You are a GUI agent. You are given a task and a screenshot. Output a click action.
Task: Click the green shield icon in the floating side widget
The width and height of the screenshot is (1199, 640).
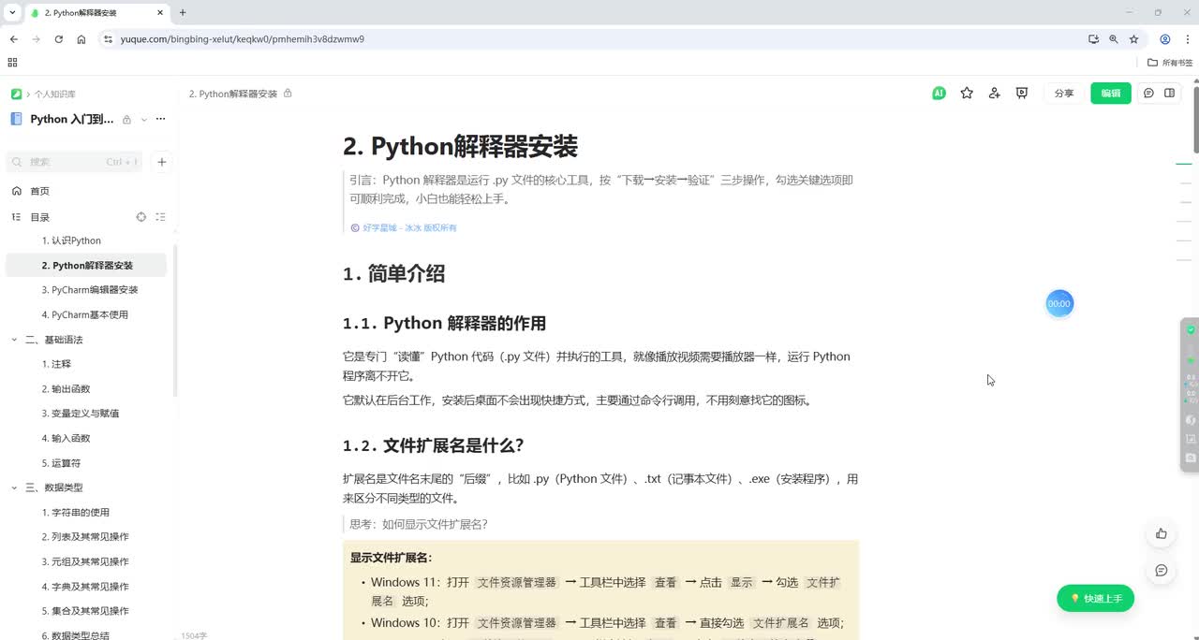pyautogui.click(x=1191, y=330)
